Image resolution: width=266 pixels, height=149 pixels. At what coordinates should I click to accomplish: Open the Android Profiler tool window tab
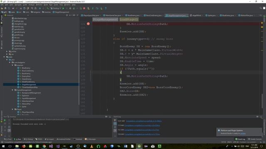(64, 139)
